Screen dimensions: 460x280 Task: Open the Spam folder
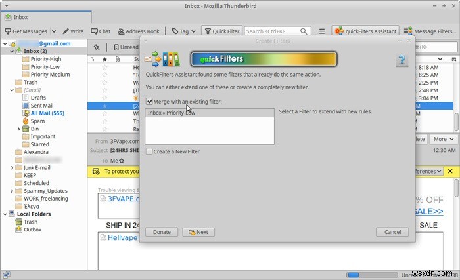coord(37,121)
